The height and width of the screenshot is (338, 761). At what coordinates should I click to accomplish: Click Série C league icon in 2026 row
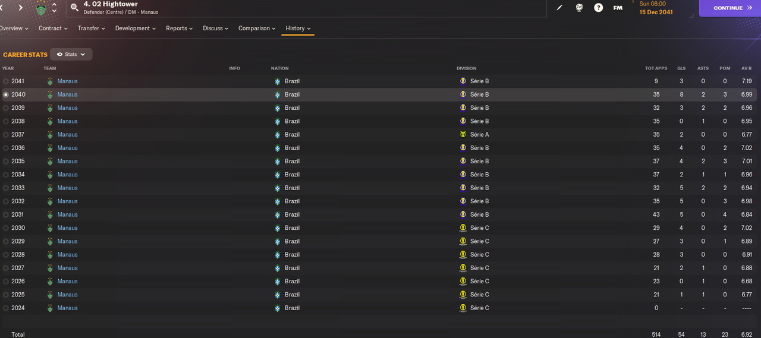coord(463,282)
